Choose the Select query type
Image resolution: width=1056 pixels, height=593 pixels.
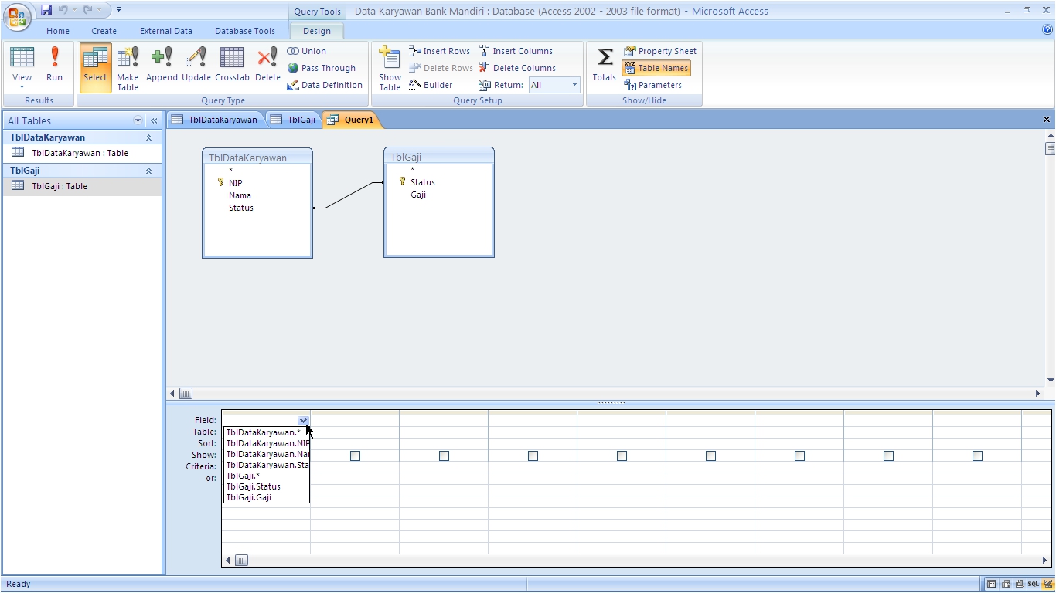click(95, 68)
